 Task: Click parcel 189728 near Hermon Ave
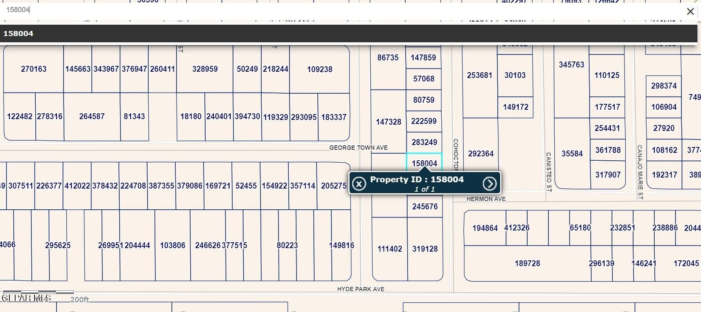pos(527,263)
